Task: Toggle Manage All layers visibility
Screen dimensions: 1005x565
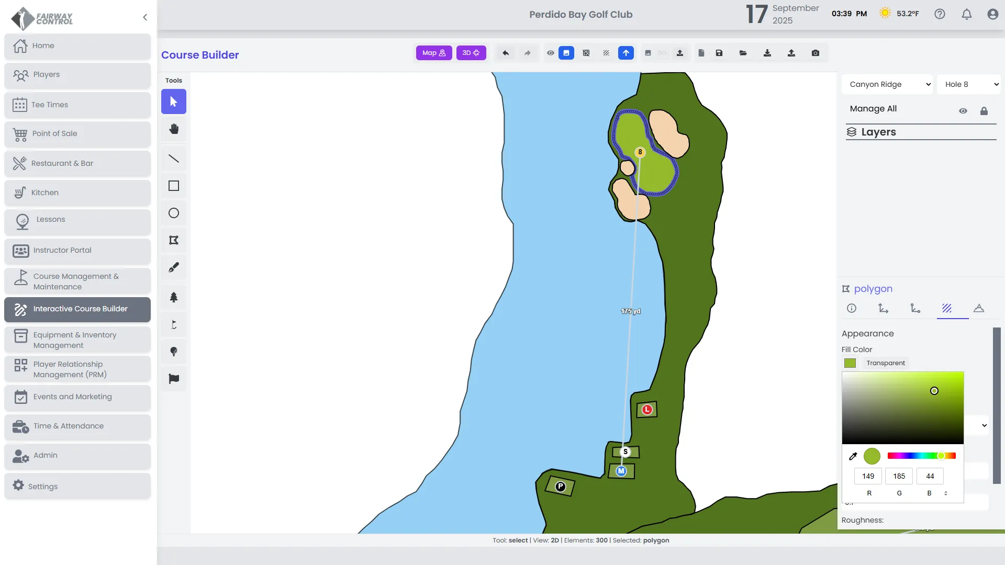Action: 963,111
